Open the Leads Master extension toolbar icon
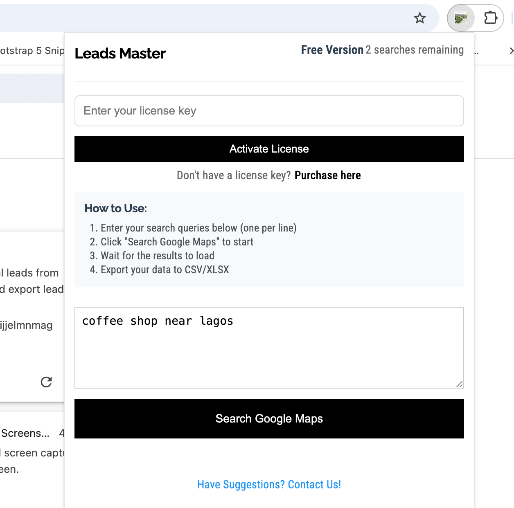The image size is (514, 508). tap(461, 18)
